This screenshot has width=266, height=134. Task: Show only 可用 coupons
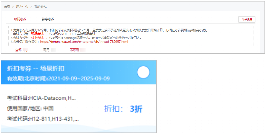coord(46,50)
